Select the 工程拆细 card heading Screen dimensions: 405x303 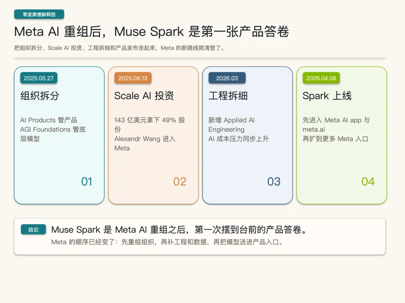[x=228, y=96]
